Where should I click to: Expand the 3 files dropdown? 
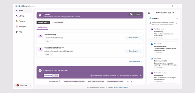49,54
